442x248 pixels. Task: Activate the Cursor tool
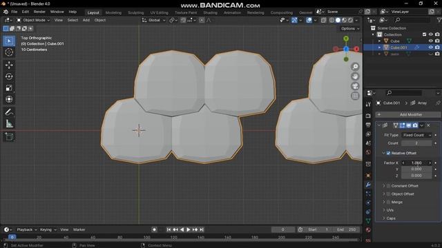coord(9,52)
